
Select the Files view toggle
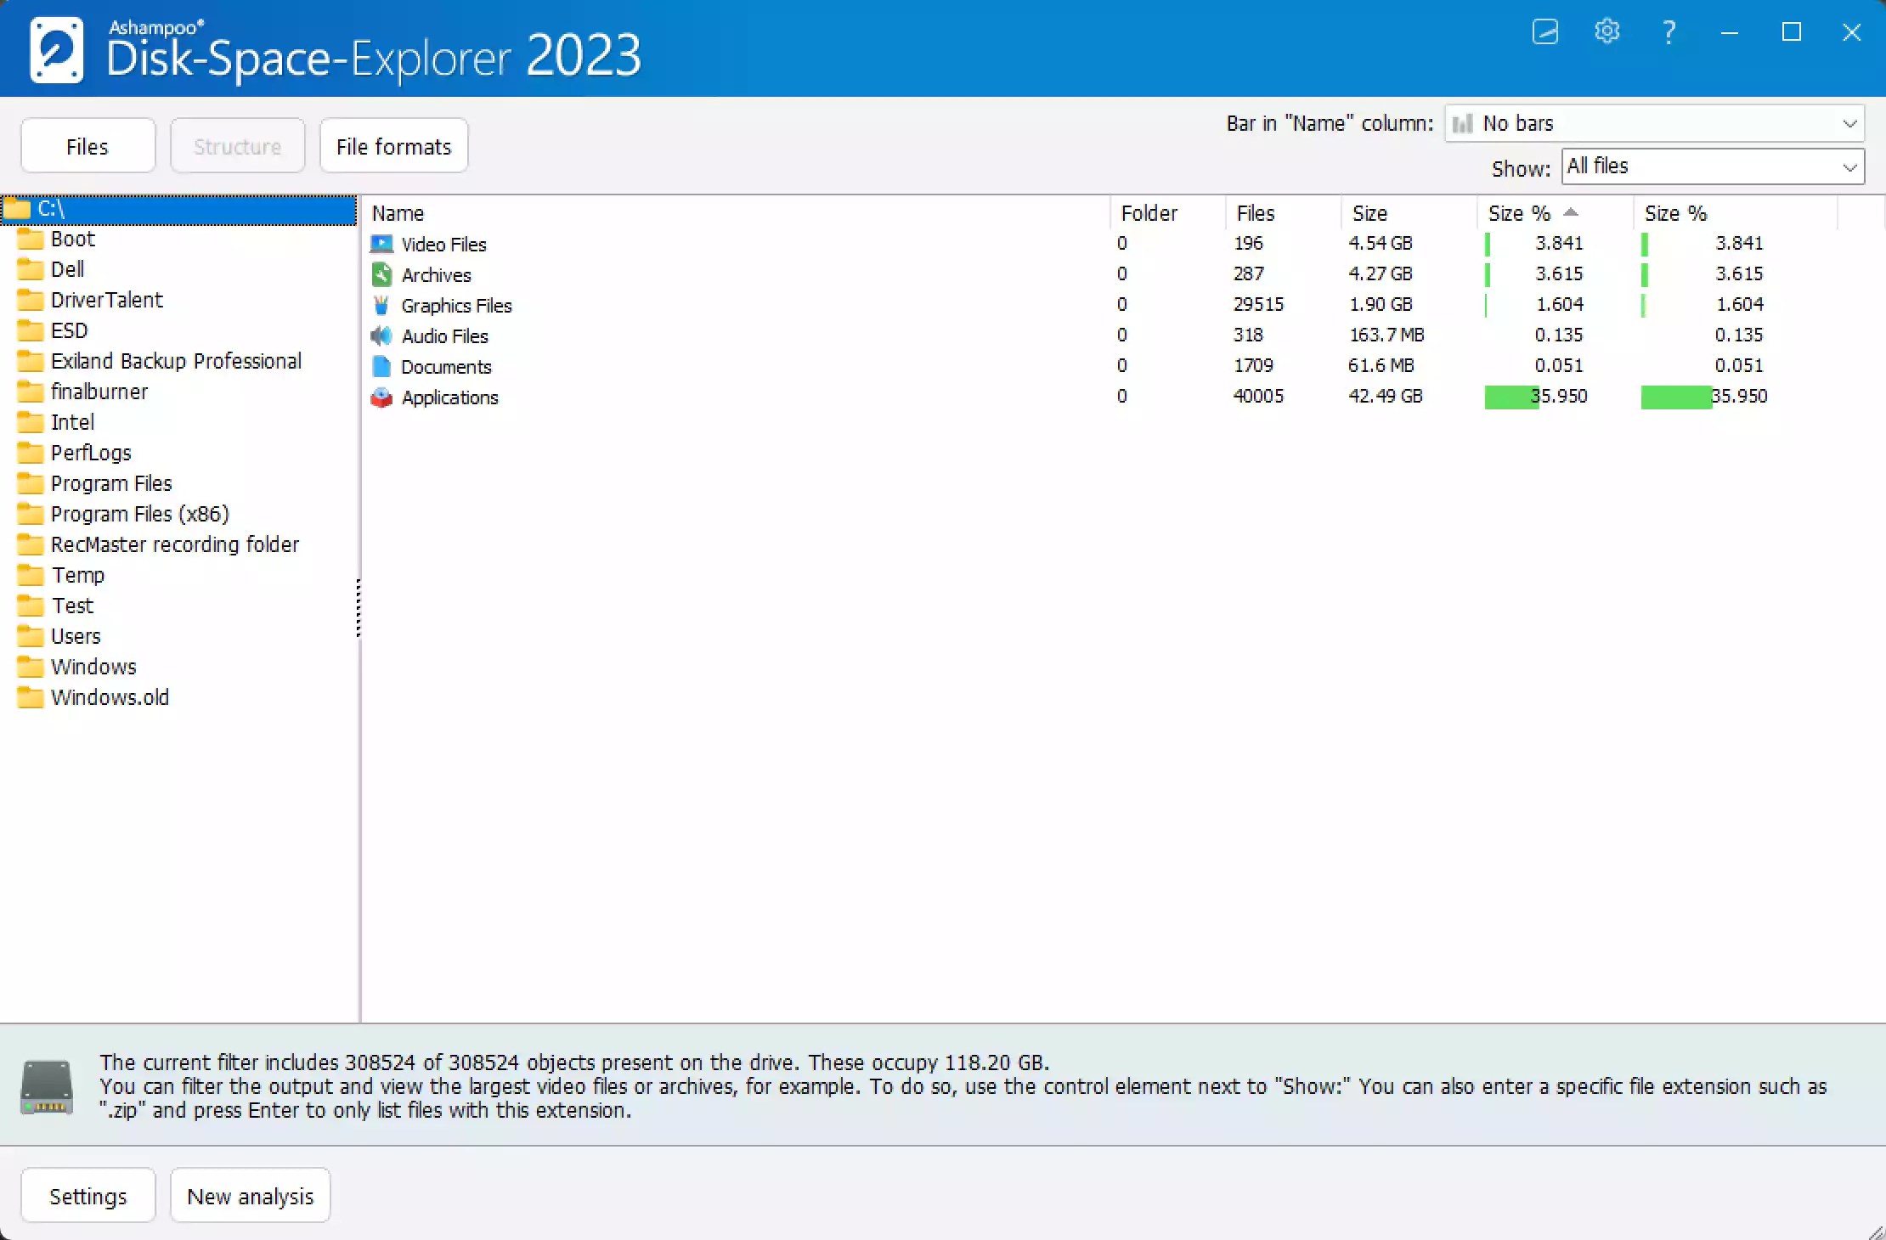click(x=87, y=145)
